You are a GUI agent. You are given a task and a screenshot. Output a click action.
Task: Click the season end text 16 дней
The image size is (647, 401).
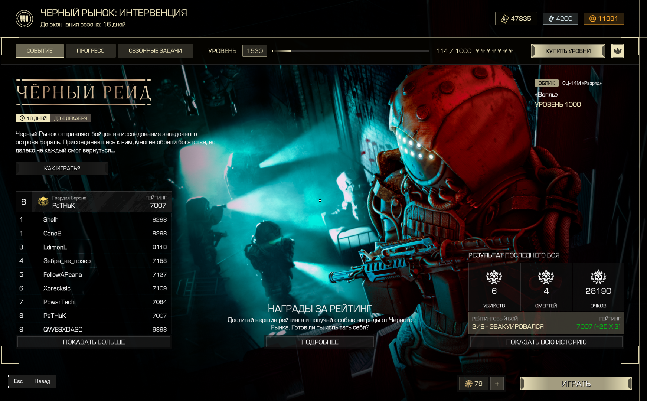point(114,24)
